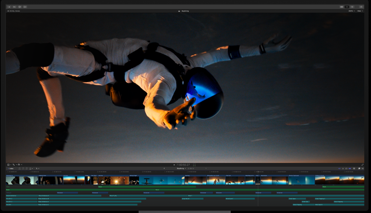Open the 203% zoom level dropdown

coord(351,11)
